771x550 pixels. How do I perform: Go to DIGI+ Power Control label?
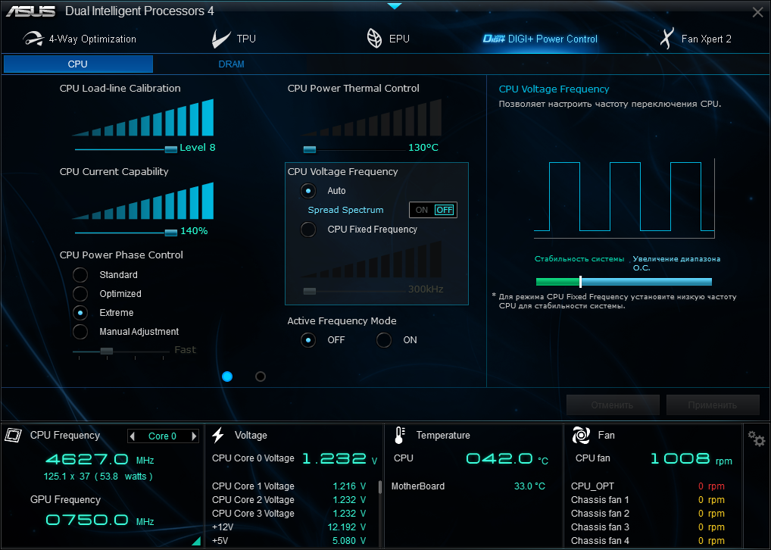553,39
